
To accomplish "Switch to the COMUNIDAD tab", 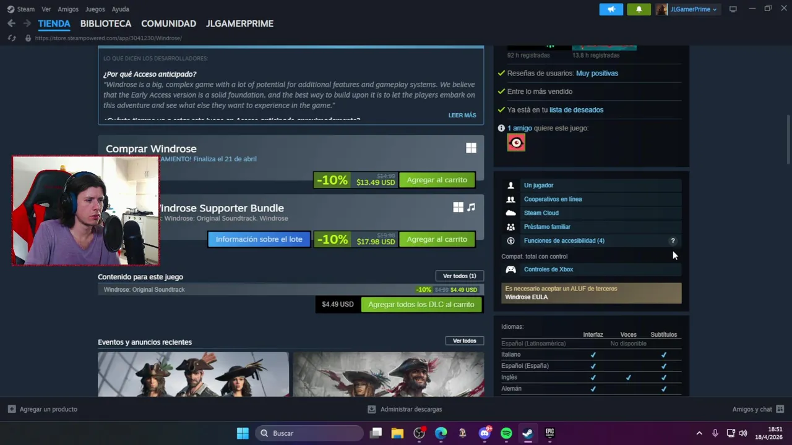I will click(x=168, y=23).
